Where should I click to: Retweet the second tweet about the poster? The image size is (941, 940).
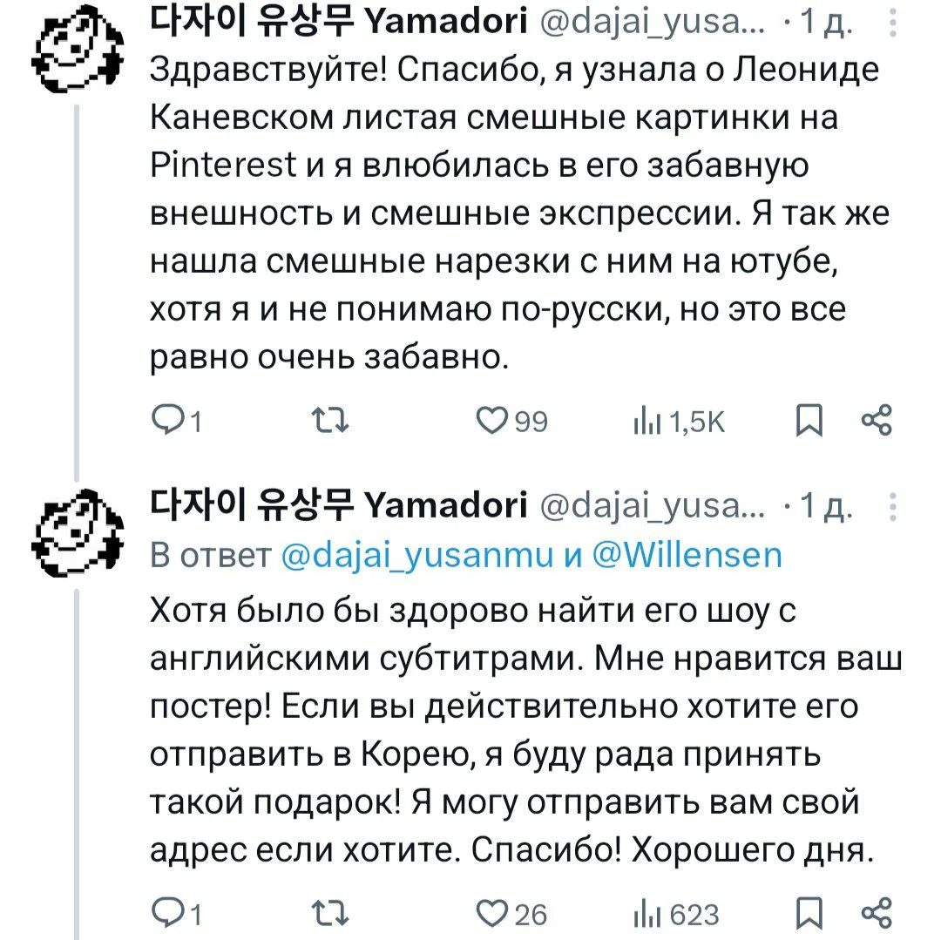(x=330, y=913)
